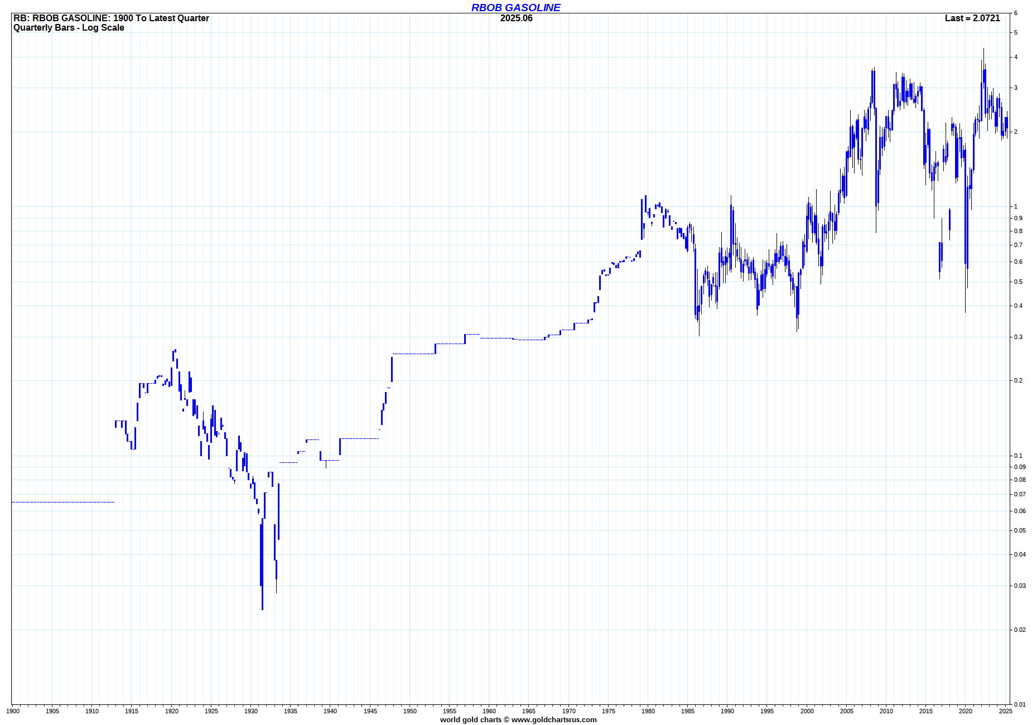The width and height of the screenshot is (1032, 725).
Task: Click the 2015 x-axis label
Action: pos(926,710)
